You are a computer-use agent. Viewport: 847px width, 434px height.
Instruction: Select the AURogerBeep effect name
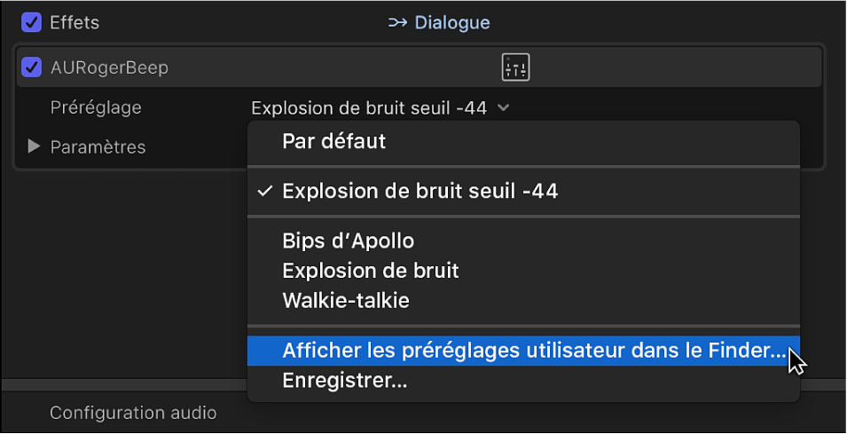pyautogui.click(x=109, y=67)
